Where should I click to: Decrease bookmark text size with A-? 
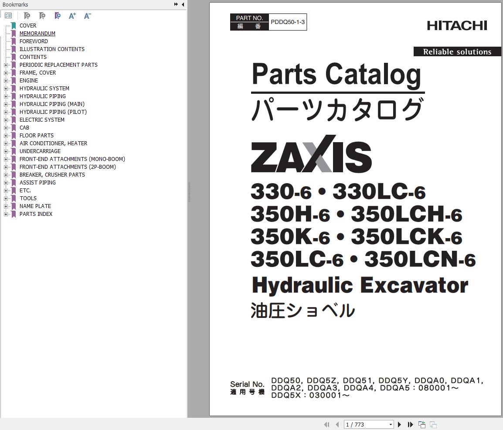87,15
